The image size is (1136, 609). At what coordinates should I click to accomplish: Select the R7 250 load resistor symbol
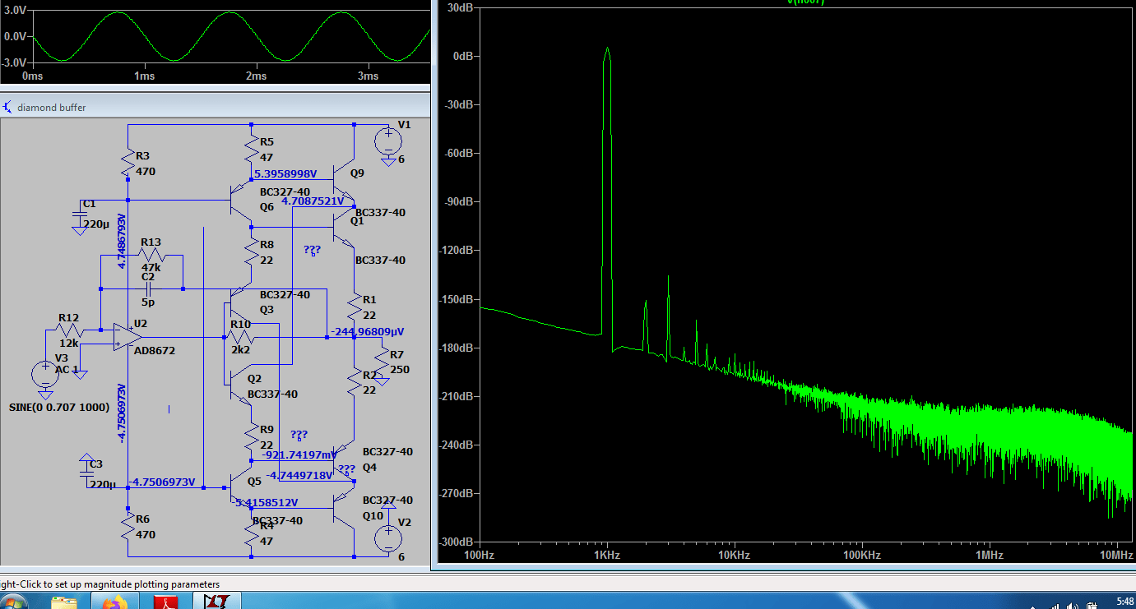pos(381,362)
